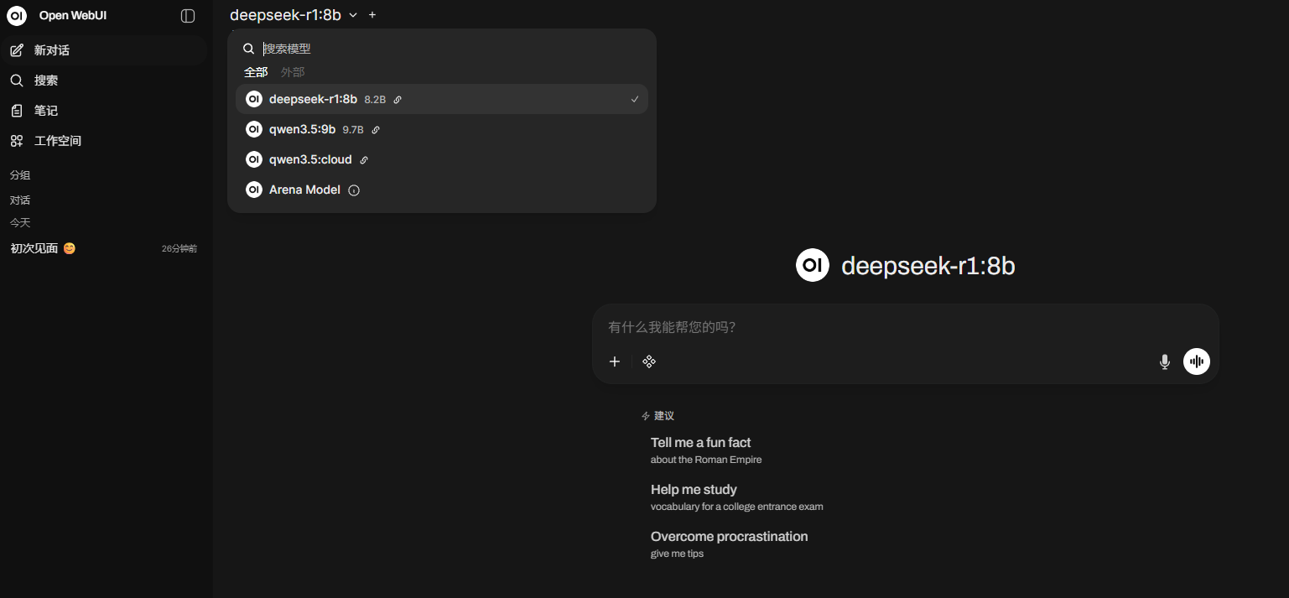Open the 初次见面 conversation
The image size is (1289, 598).
pyautogui.click(x=104, y=248)
